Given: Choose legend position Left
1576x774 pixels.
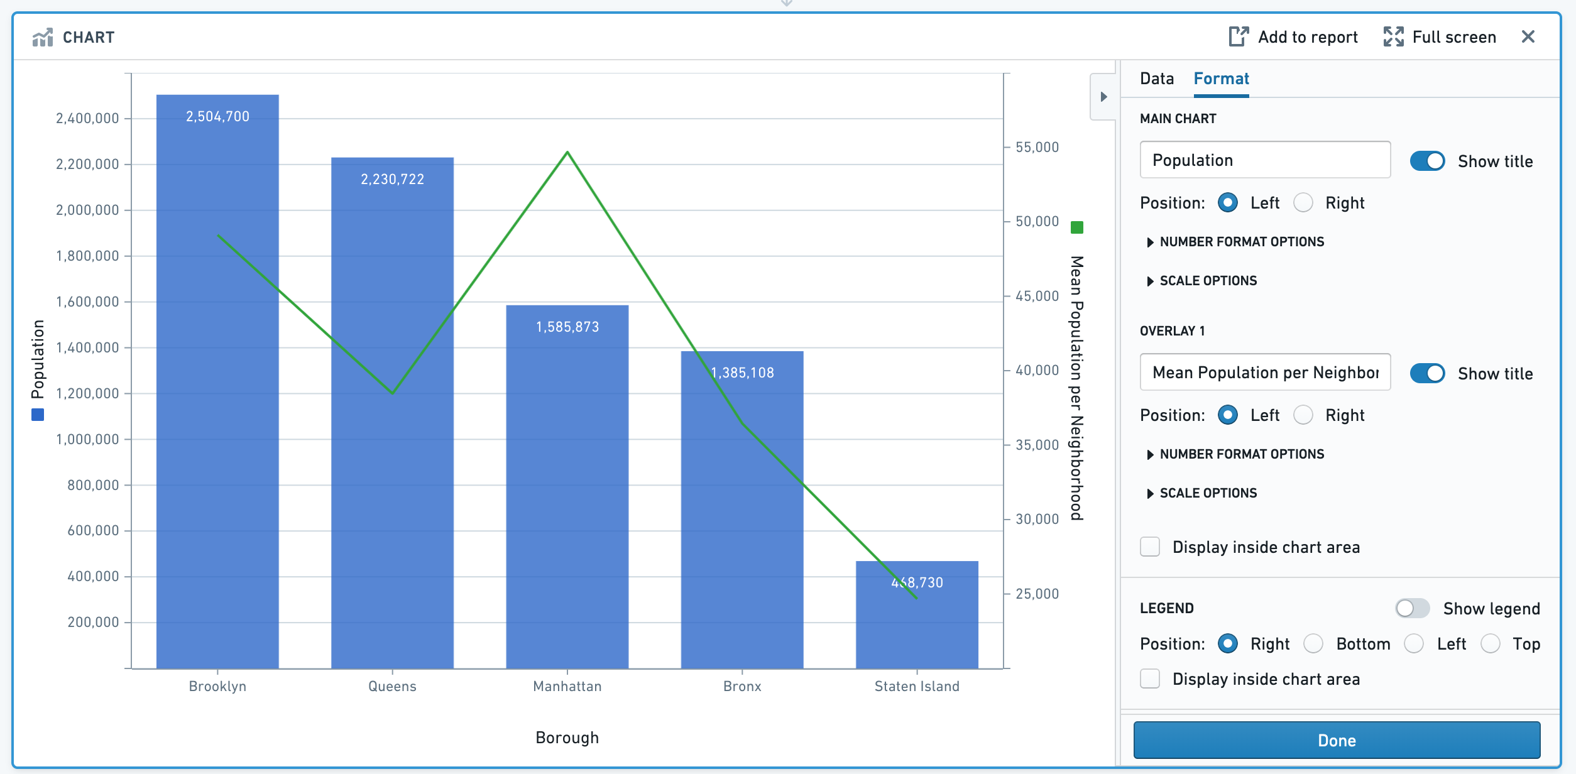Looking at the screenshot, I should 1414,643.
